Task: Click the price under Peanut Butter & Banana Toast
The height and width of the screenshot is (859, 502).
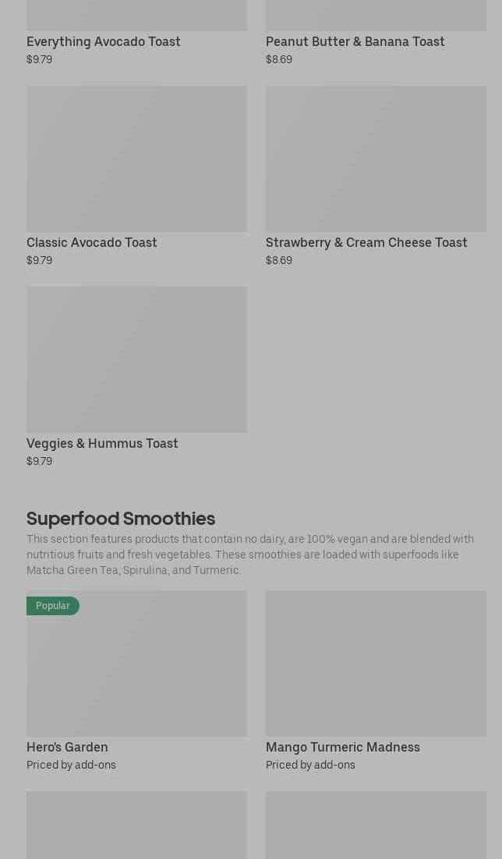Action: 279,59
